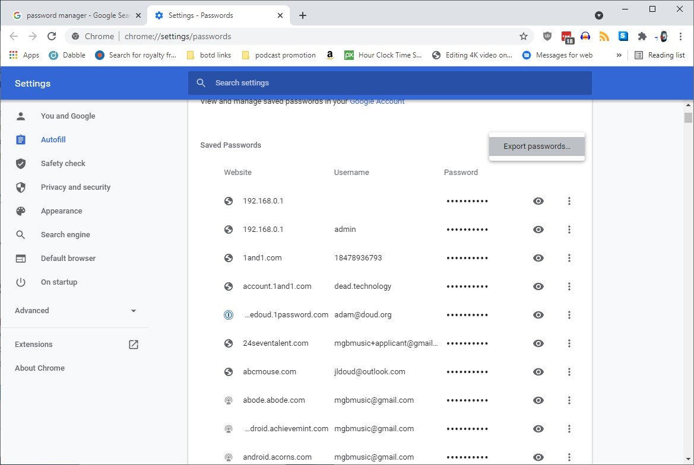Viewport: 694px width, 465px height.
Task: Open the abcmouse.com website link
Action: point(270,372)
